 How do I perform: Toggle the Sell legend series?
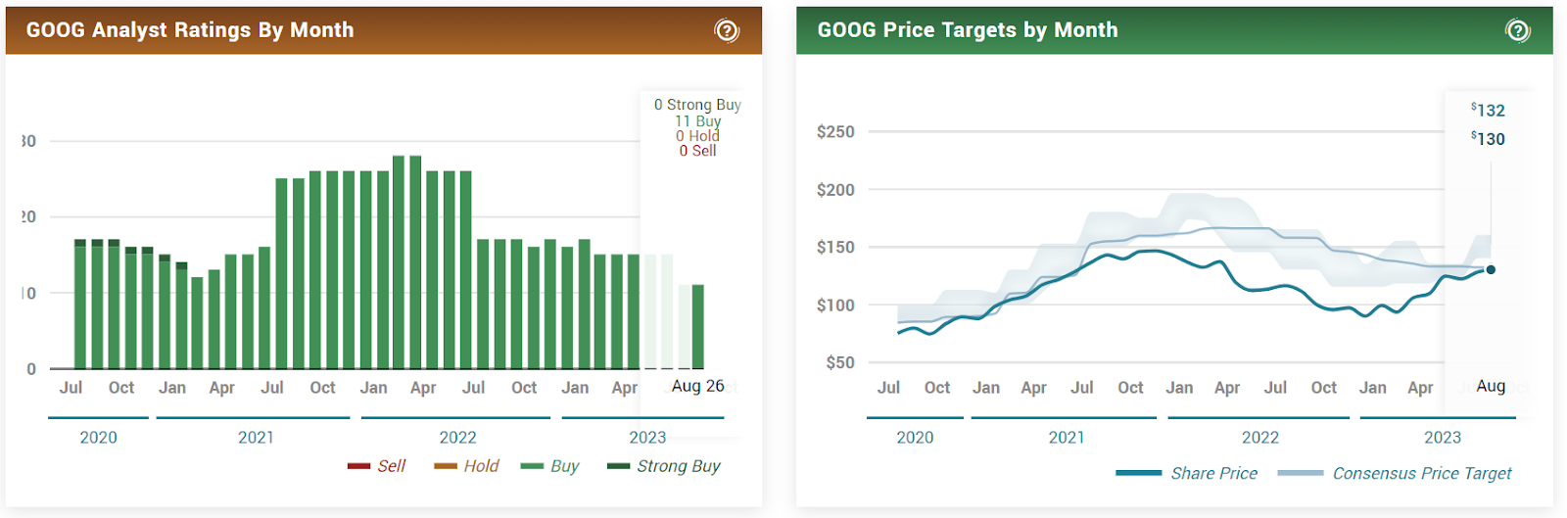coord(376,466)
